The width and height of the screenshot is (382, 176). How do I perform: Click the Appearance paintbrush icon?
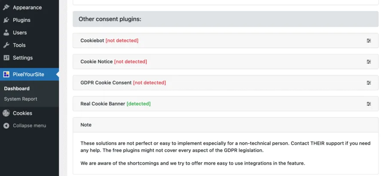coord(6,7)
